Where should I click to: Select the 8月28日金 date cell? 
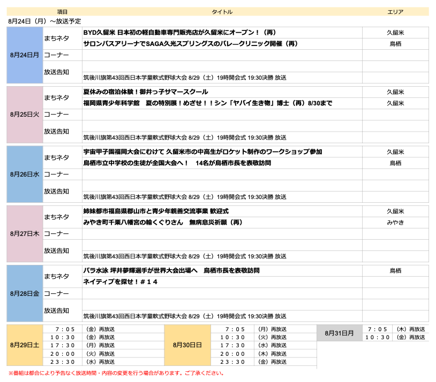[25, 293]
